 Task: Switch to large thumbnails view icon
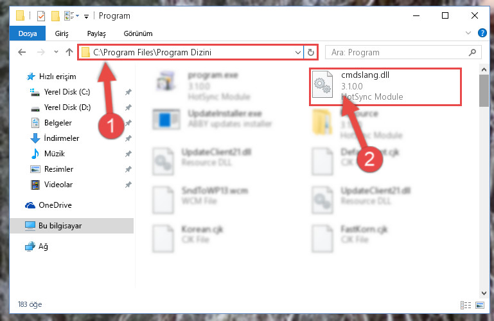click(480, 305)
